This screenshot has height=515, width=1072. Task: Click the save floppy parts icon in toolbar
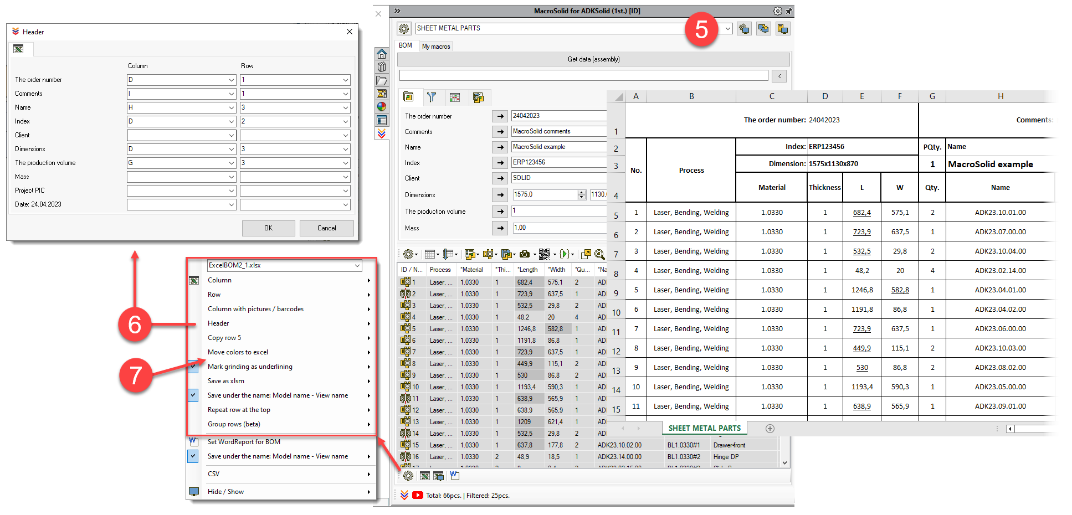tap(506, 254)
